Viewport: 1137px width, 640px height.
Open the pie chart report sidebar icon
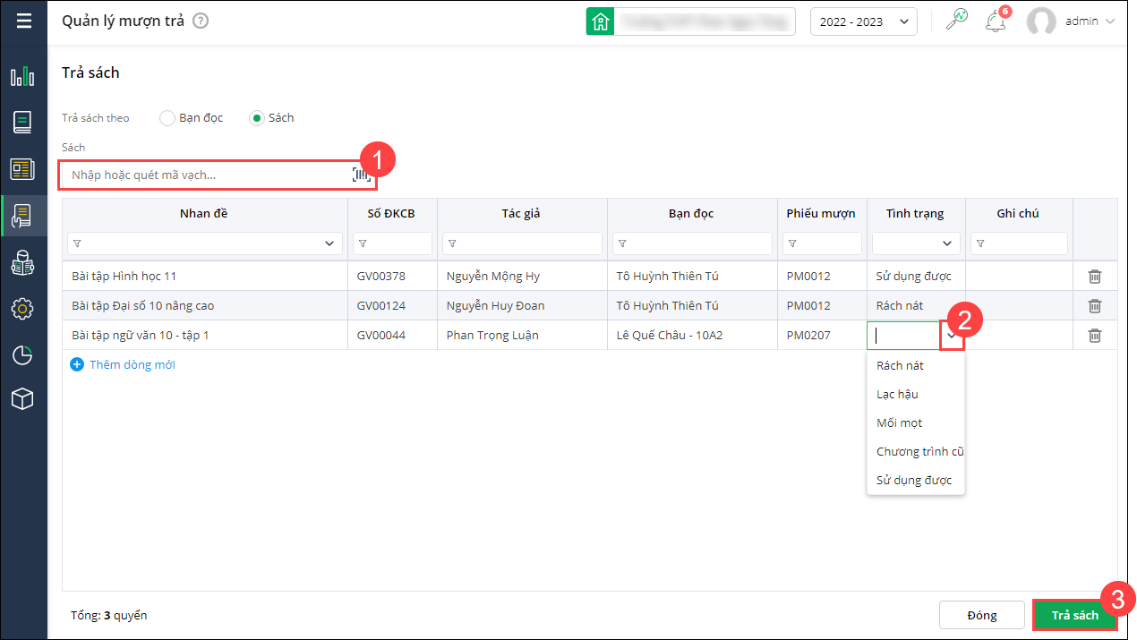click(22, 355)
